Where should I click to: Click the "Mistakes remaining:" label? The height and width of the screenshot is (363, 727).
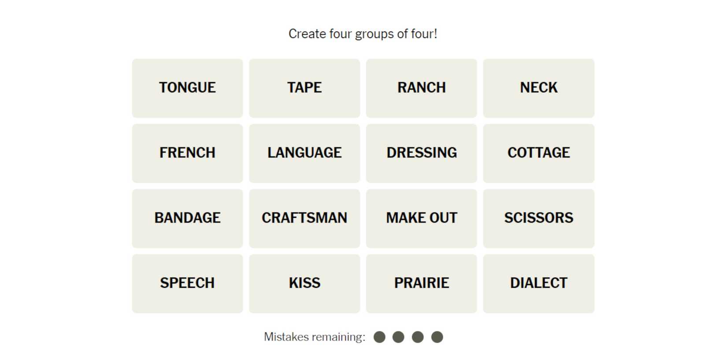click(315, 337)
